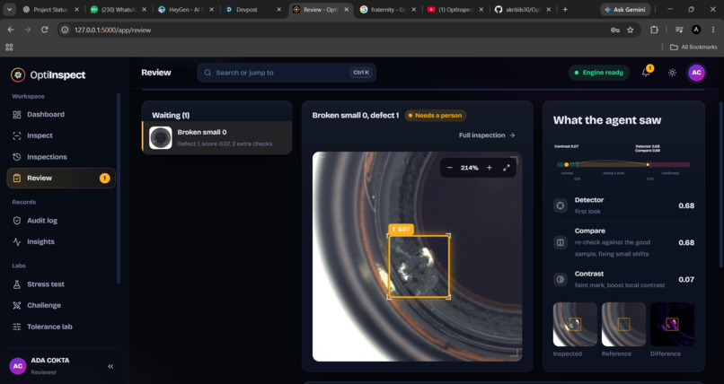Open the All Bookmarks folder
The height and width of the screenshot is (384, 724).
coord(693,47)
